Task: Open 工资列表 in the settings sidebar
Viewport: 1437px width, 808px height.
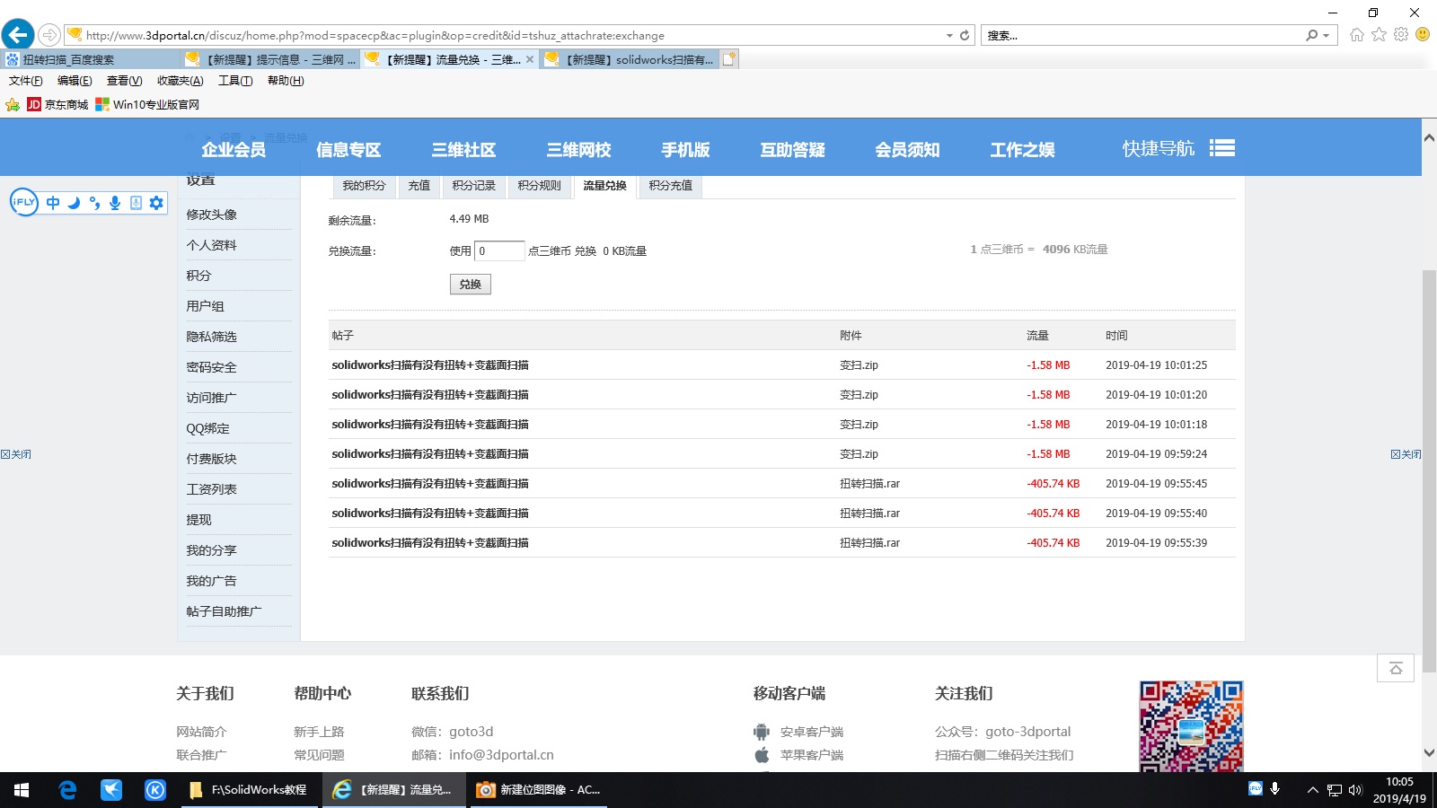Action: click(212, 489)
